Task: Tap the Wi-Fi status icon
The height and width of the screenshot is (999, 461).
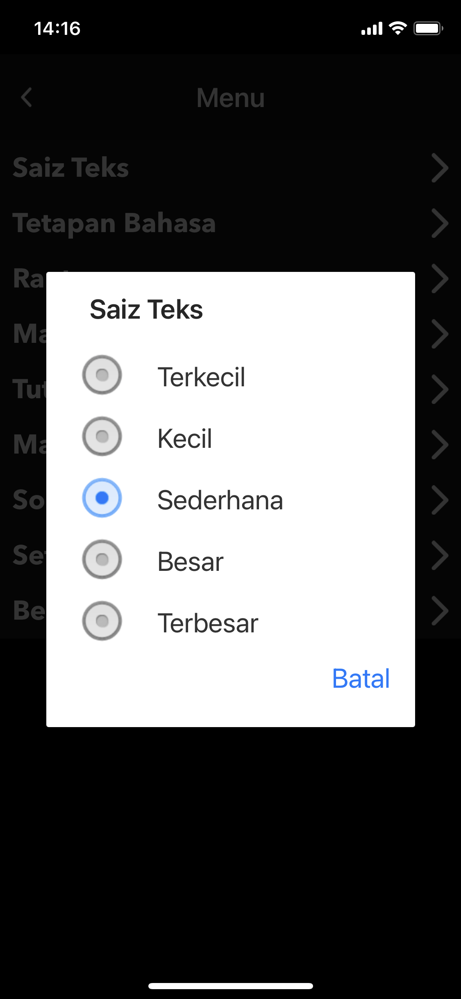Action: click(x=397, y=28)
